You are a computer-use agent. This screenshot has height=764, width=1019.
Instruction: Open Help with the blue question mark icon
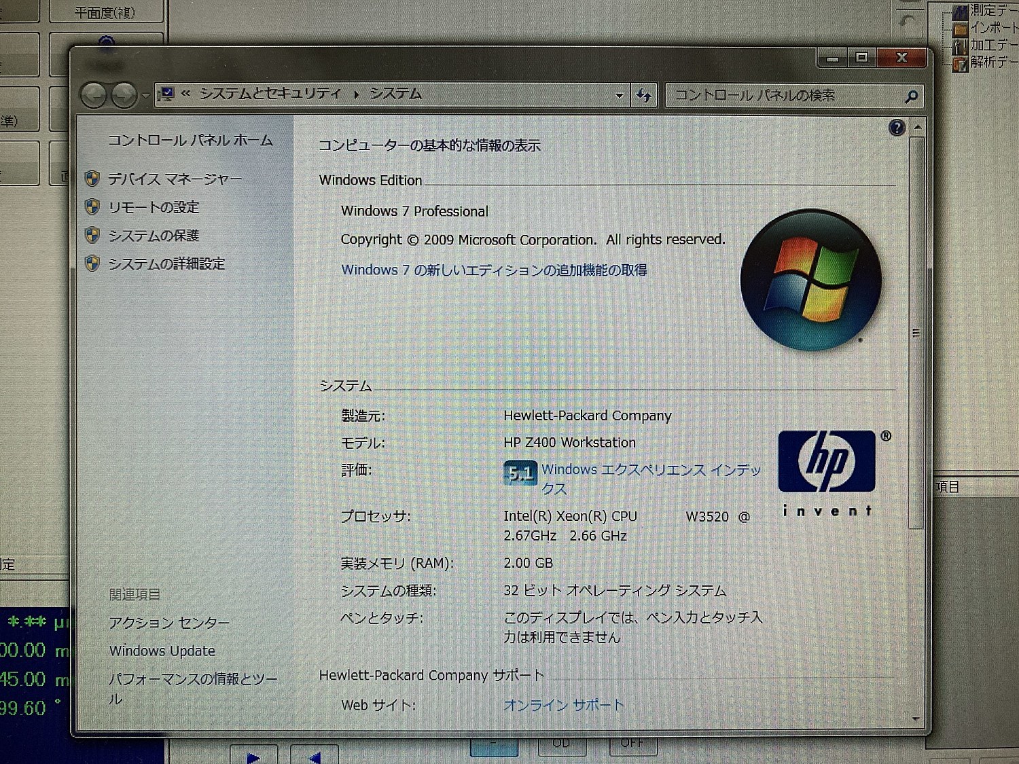coord(897,128)
